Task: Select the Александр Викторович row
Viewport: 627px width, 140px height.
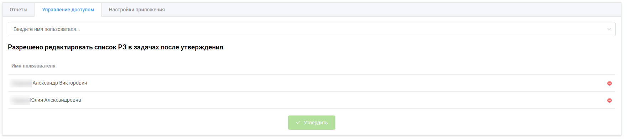Action: [312, 83]
